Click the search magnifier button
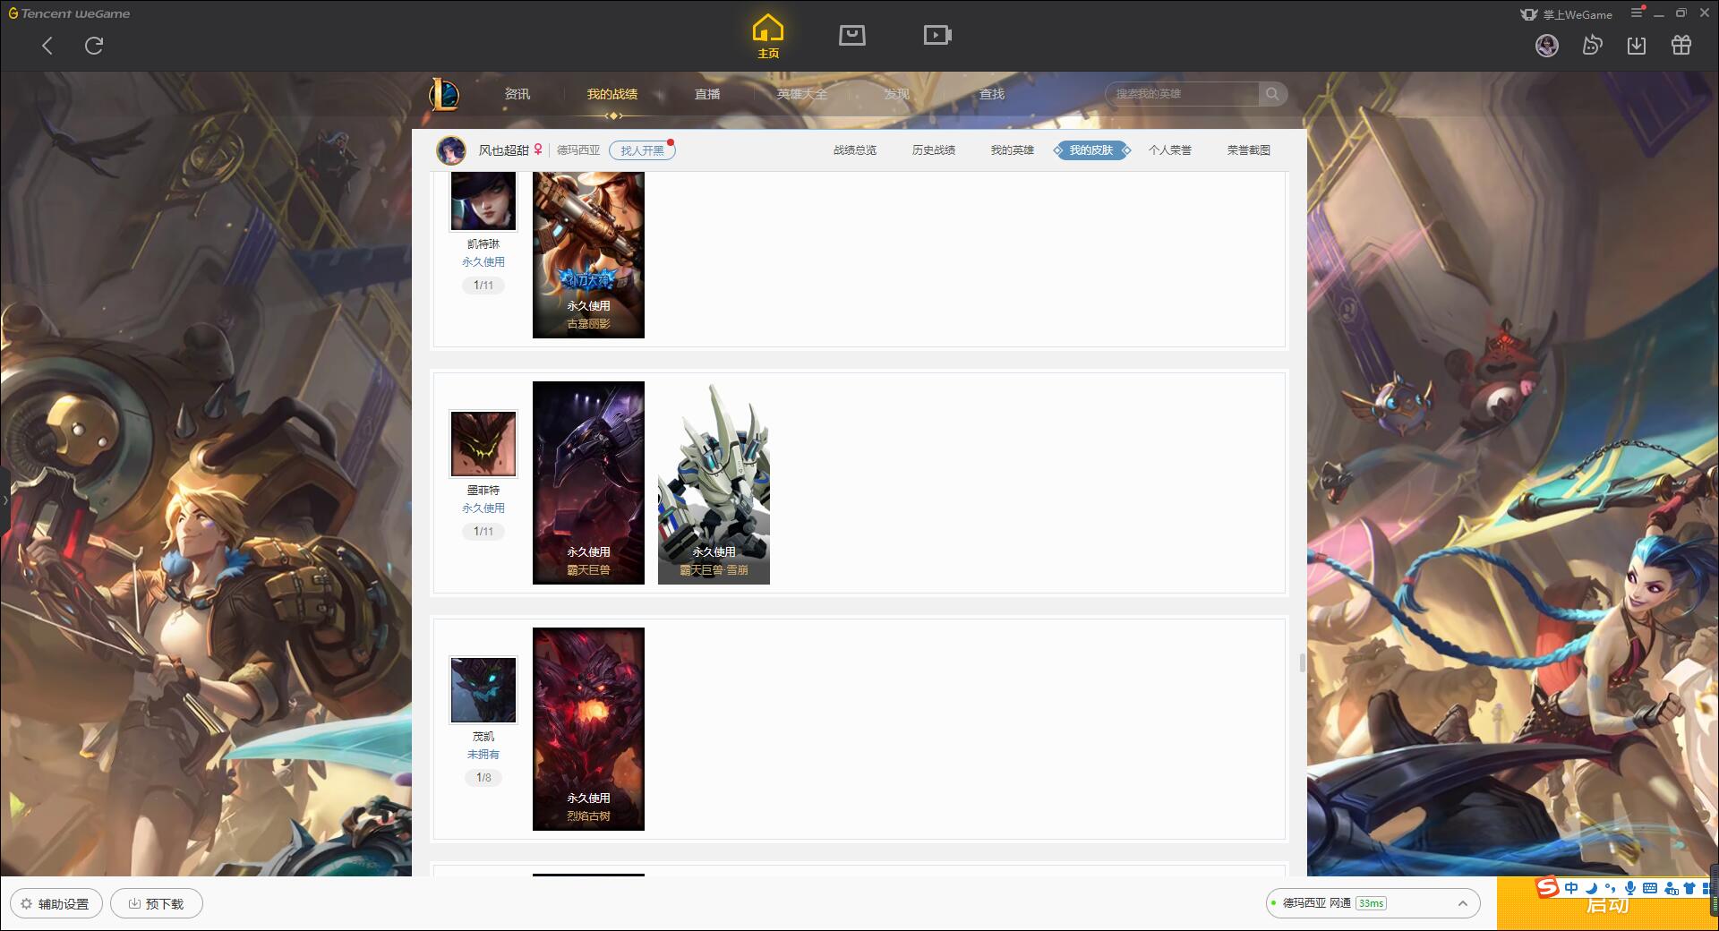The image size is (1719, 931). coord(1272,94)
